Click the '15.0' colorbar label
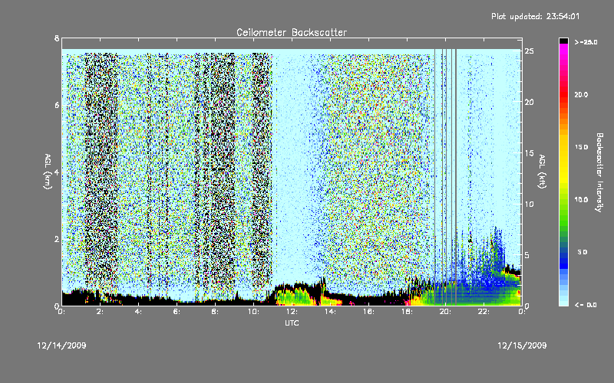Viewport: 614px width, 383px height. tap(581, 147)
